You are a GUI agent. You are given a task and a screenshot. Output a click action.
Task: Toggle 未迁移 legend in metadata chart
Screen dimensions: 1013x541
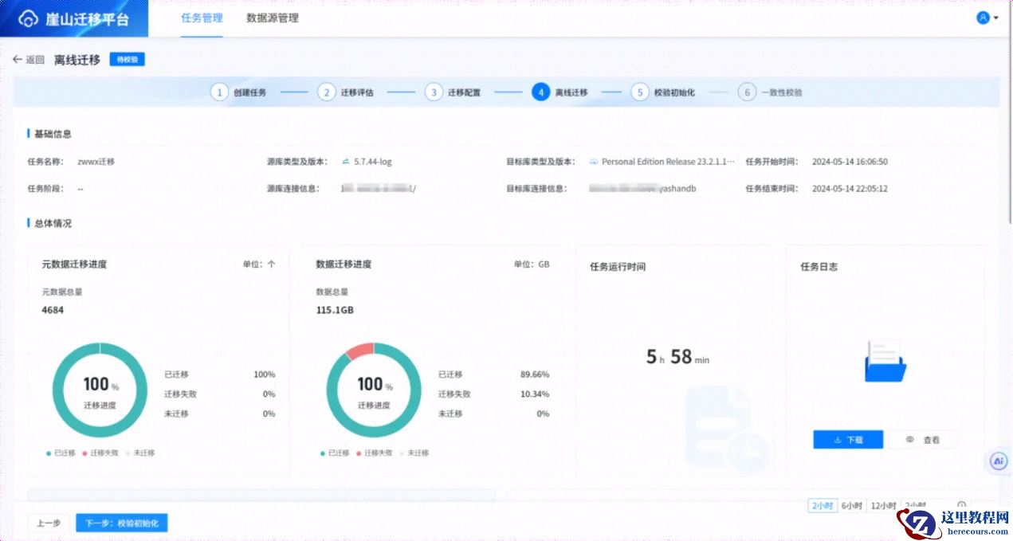(139, 453)
